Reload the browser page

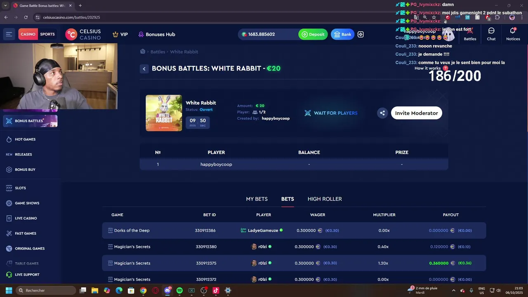coord(26,17)
